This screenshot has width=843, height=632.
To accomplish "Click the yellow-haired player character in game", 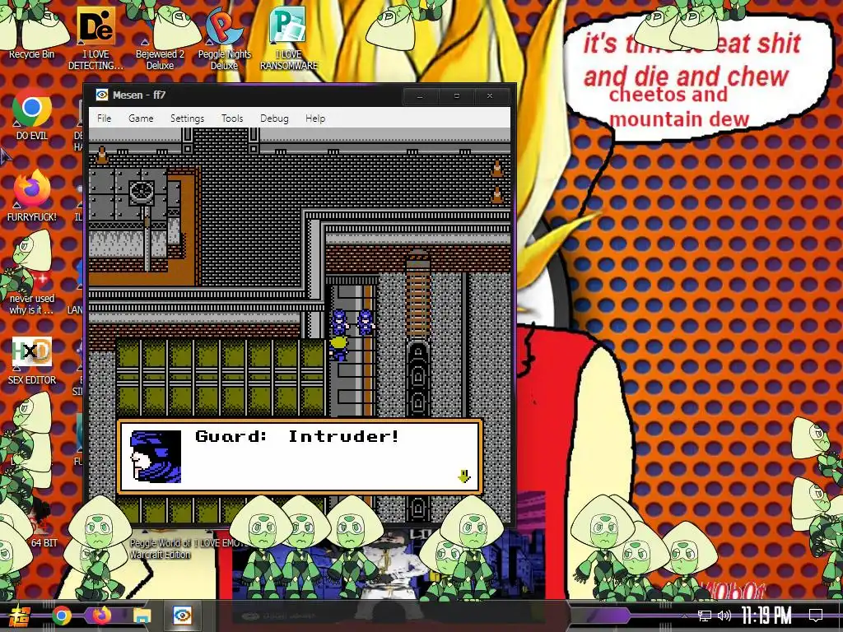I will click(x=338, y=347).
